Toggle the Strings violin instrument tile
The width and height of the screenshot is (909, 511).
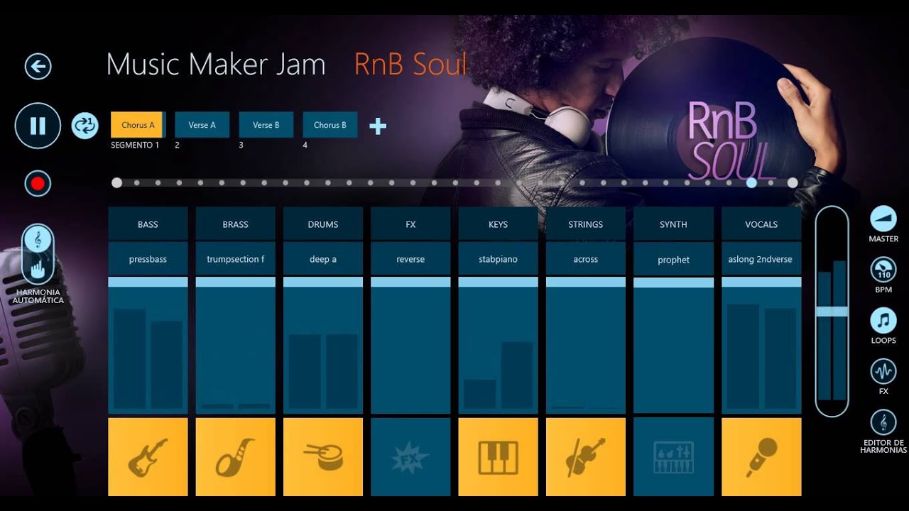(x=586, y=456)
